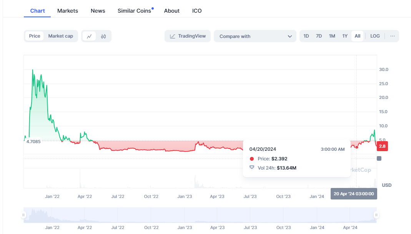Select the 1D time range
Image resolution: width=411 pixels, height=234 pixels.
pos(306,36)
